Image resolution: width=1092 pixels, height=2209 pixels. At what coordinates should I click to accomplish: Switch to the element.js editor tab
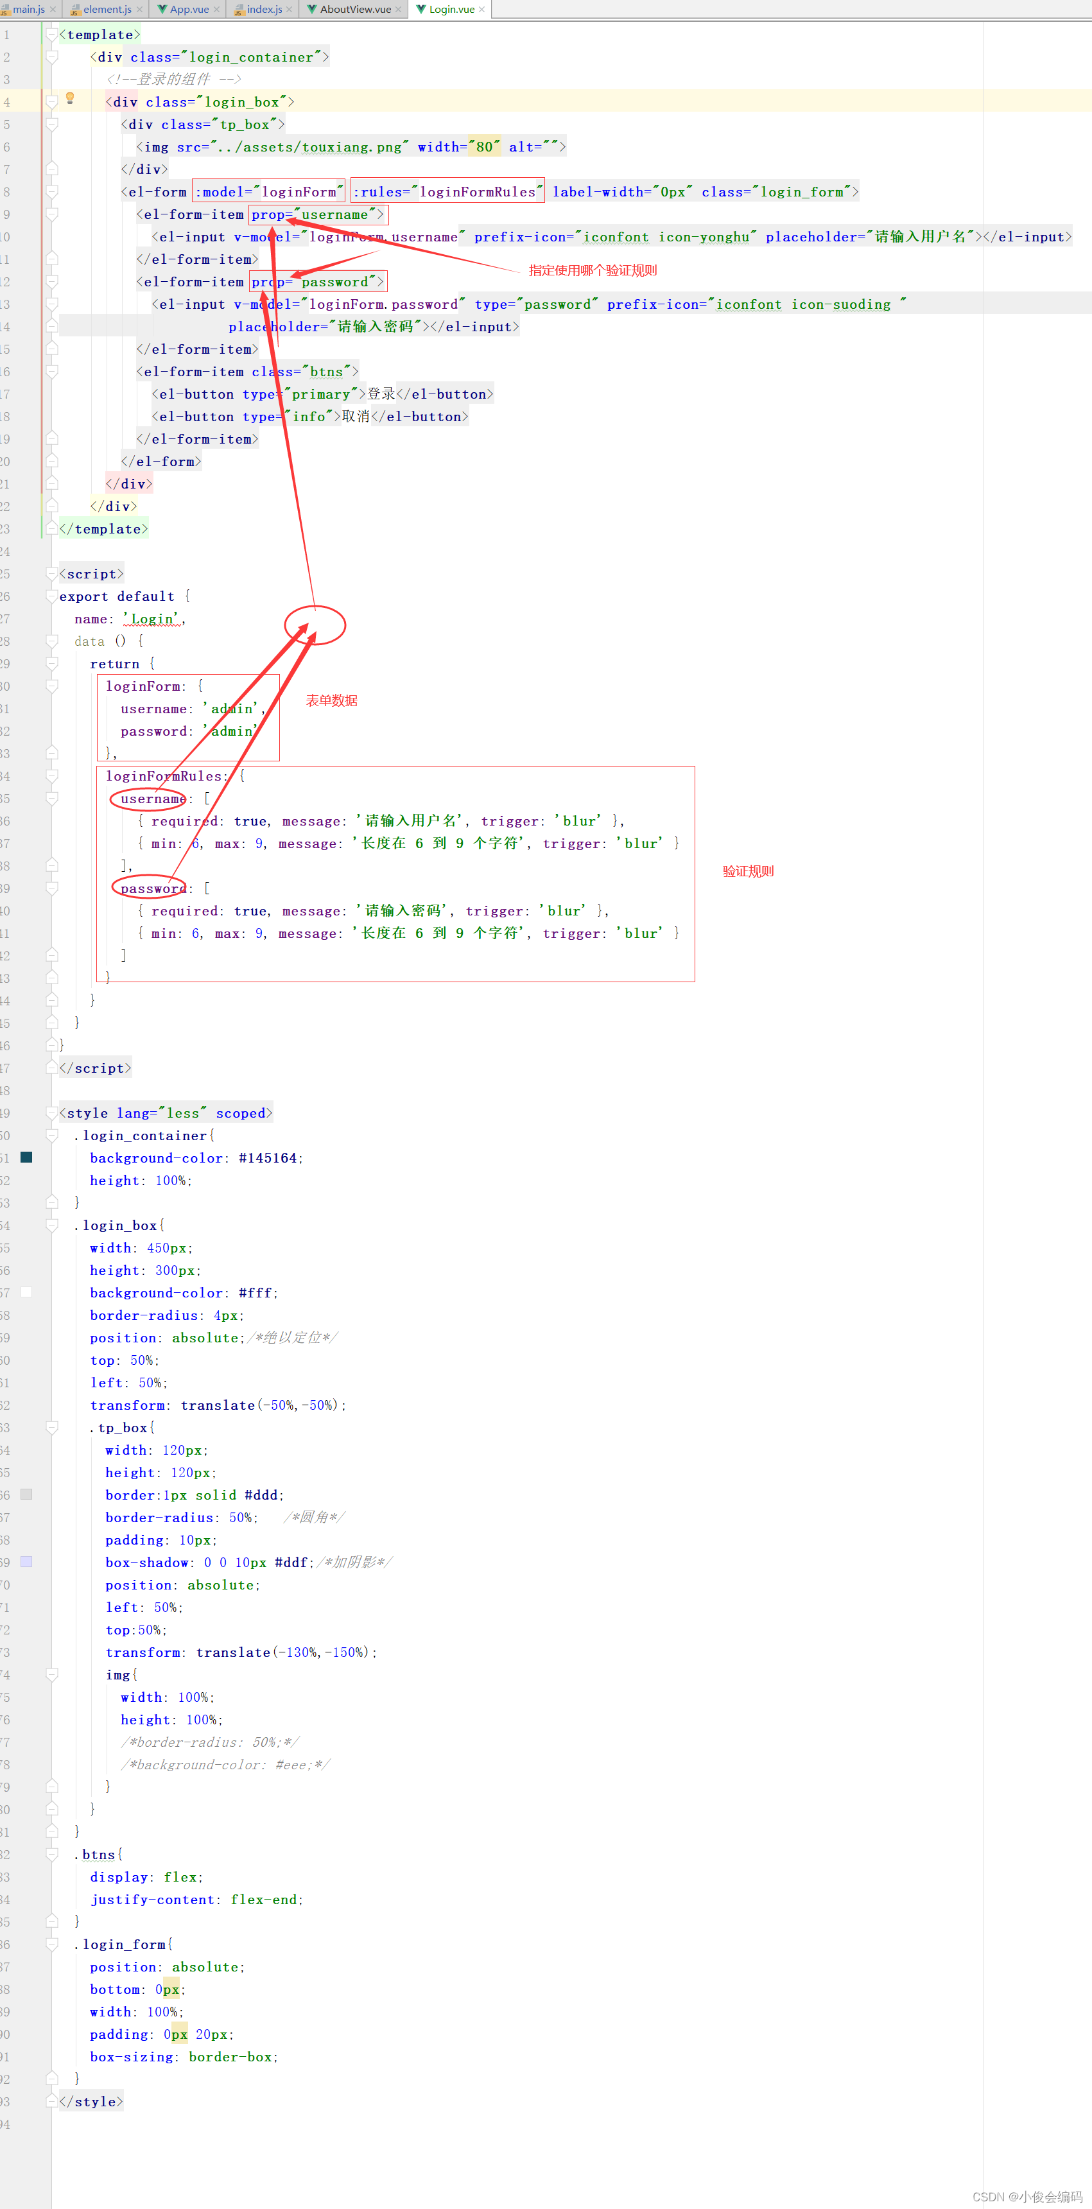point(107,10)
